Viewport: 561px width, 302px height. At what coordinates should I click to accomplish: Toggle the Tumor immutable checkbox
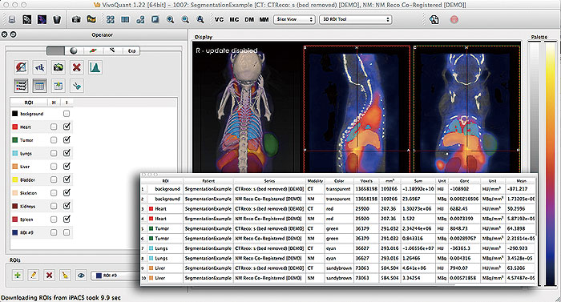pos(67,139)
